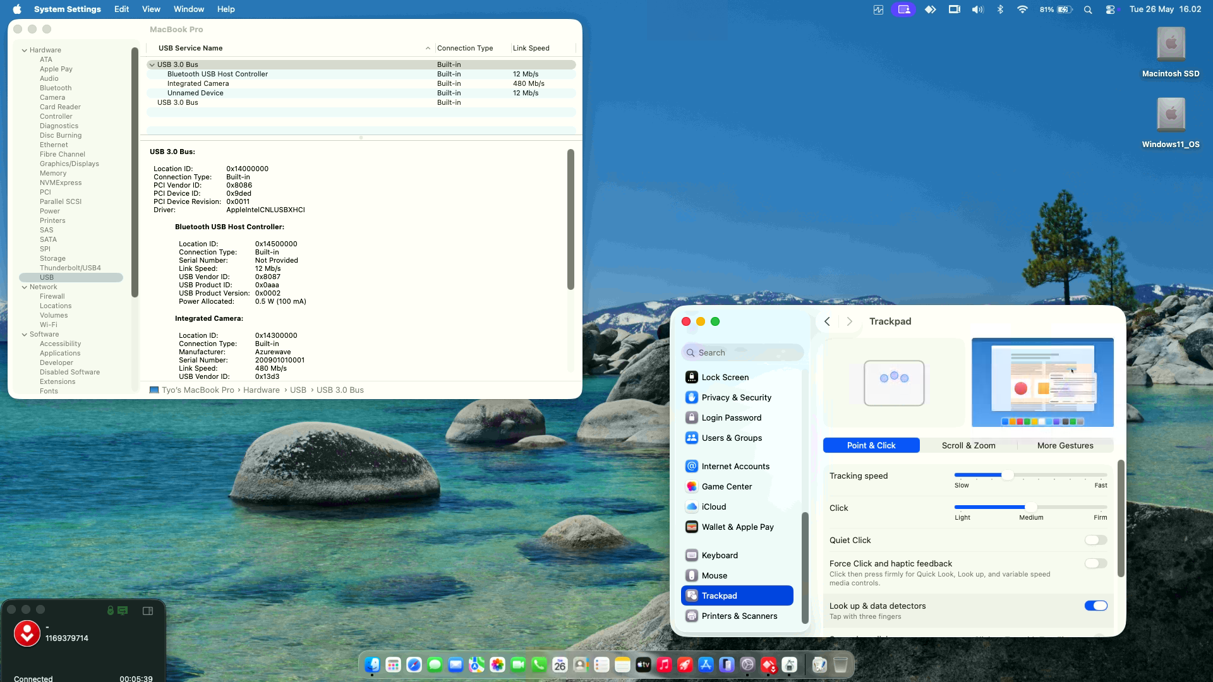Open Printers & Scanners icon
The height and width of the screenshot is (682, 1213).
point(691,616)
